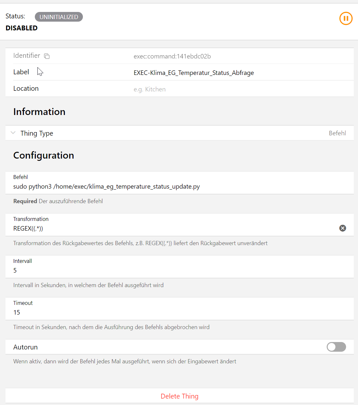358x405 pixels.
Task: Clear the Transformation field with the X icon
Action: point(343,228)
